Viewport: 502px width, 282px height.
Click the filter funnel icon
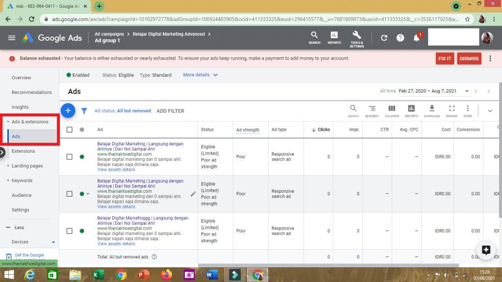point(84,111)
